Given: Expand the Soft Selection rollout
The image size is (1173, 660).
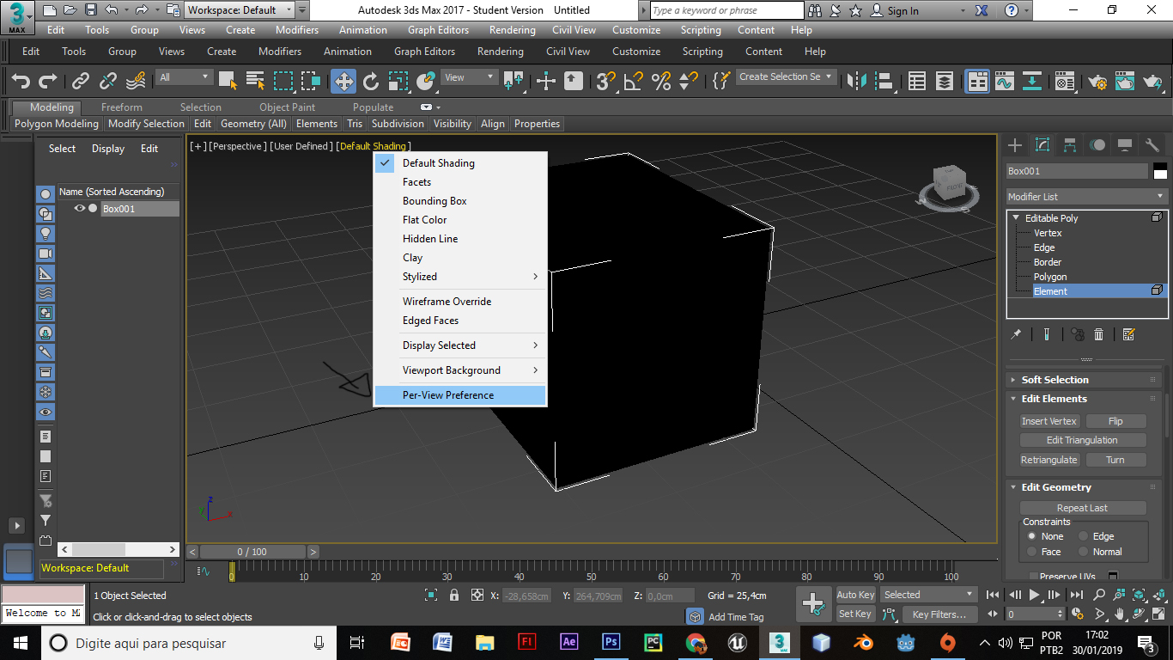Looking at the screenshot, I should coord(1054,380).
